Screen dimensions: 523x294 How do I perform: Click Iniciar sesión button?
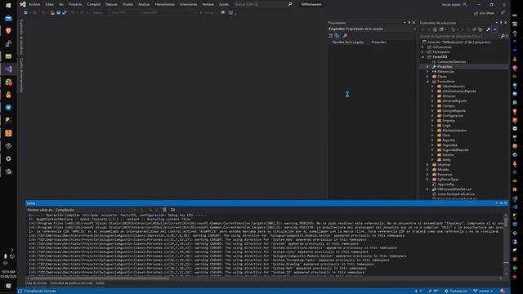[451, 5]
